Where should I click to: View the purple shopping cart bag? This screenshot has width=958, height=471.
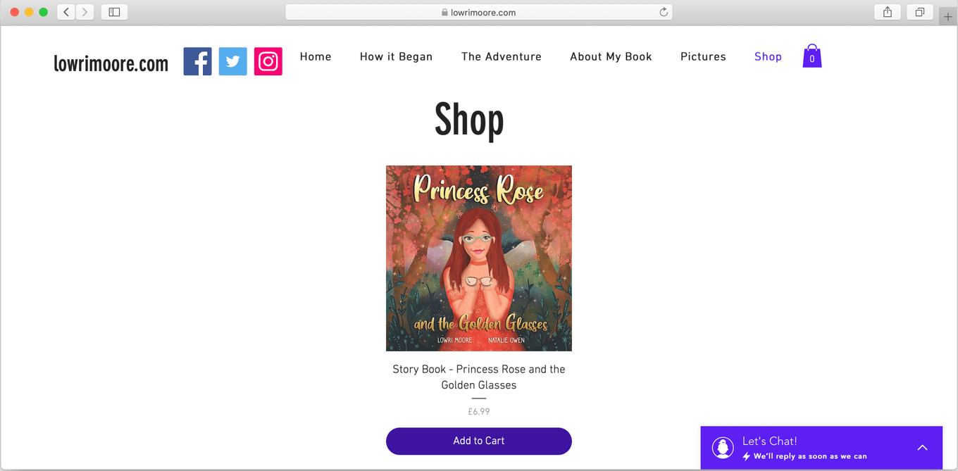click(812, 56)
